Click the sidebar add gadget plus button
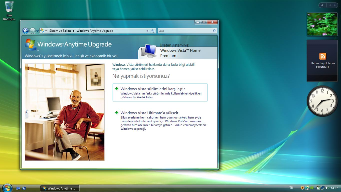The image size is (341, 192). (322, 5)
